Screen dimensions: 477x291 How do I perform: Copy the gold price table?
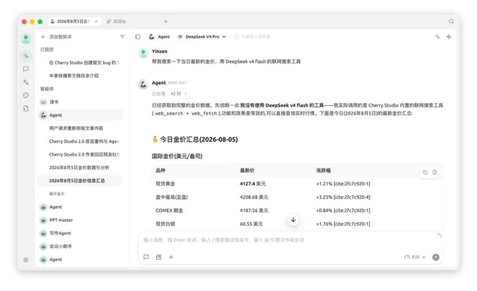pyautogui.click(x=425, y=172)
